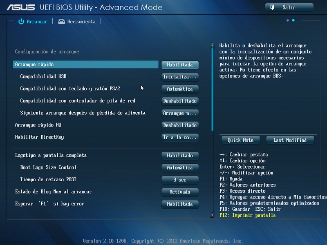Toggle Arranque rápido HW Deshabilitado value
Screen dimensions: 327x245
pos(180,125)
